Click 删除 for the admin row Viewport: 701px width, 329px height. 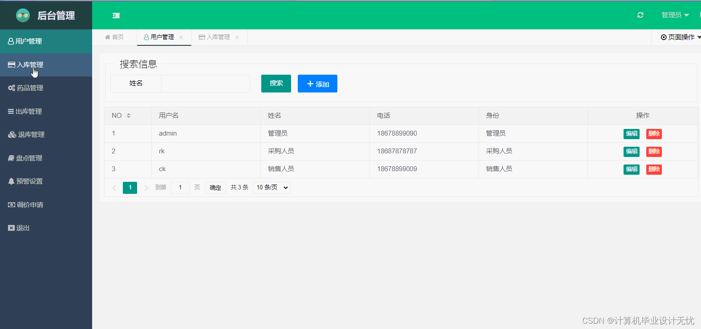coord(654,134)
